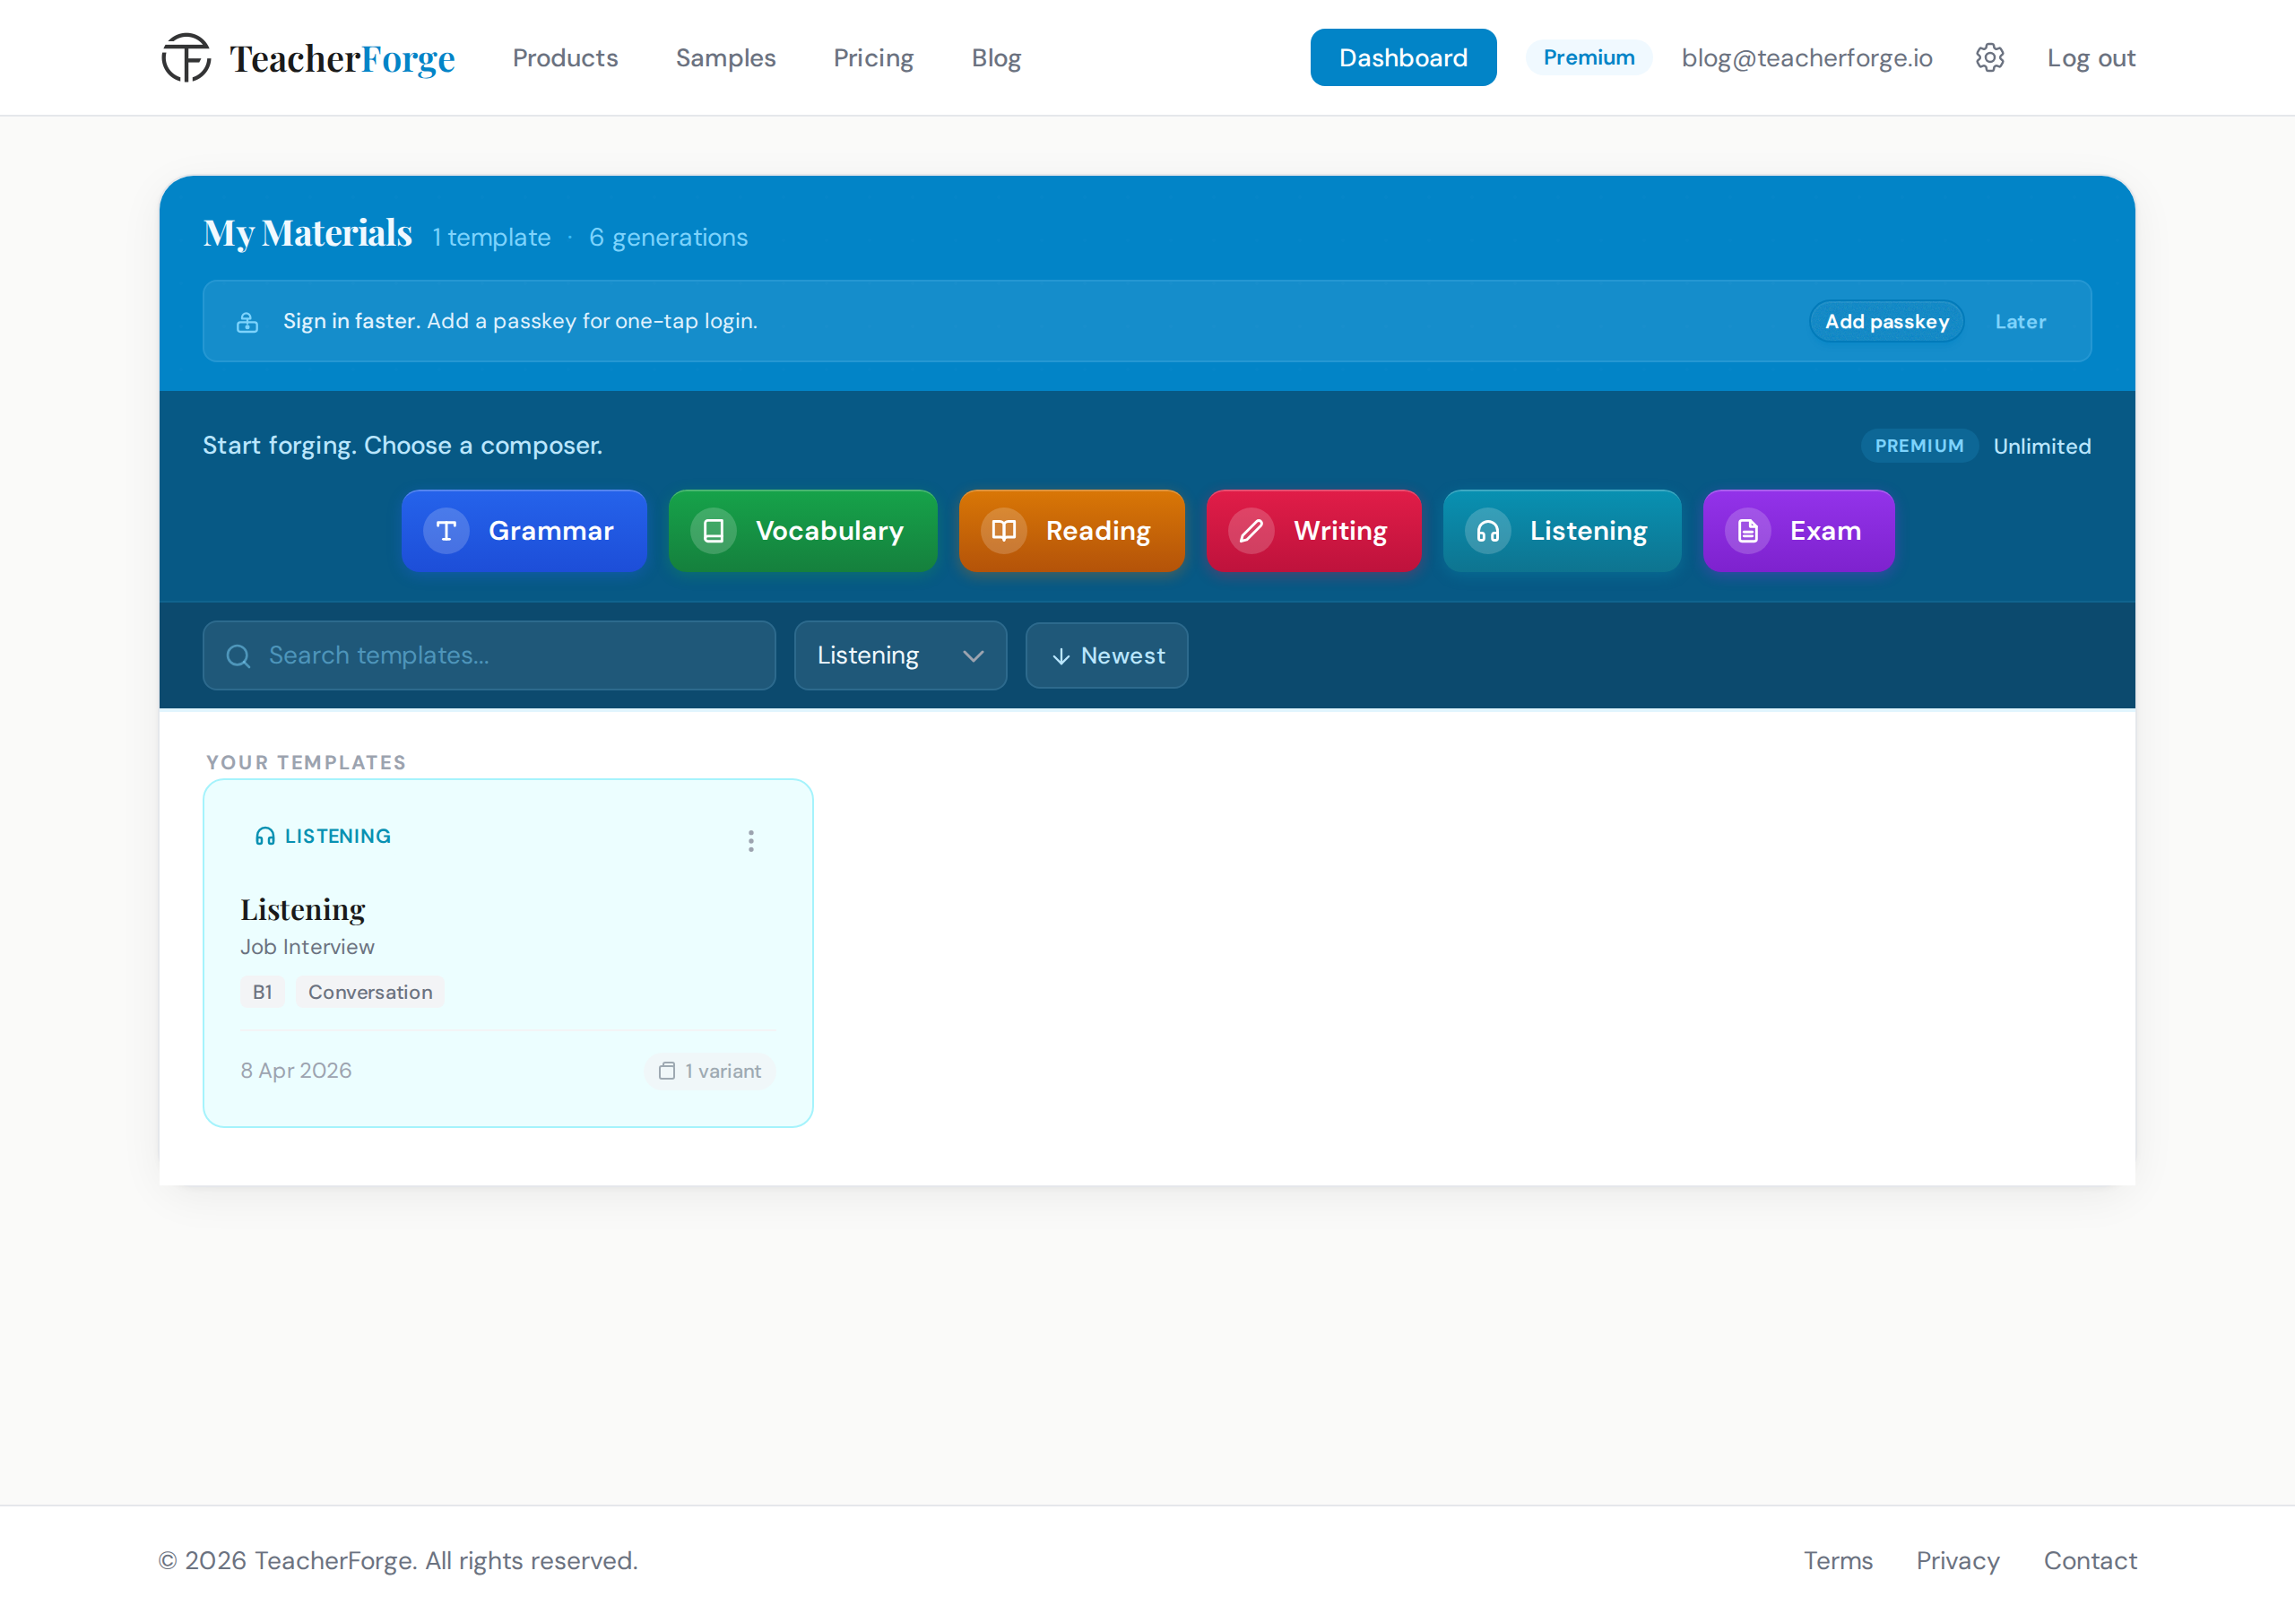Click the variant copy icon on the card
The image size is (2295, 1614).
pos(667,1071)
